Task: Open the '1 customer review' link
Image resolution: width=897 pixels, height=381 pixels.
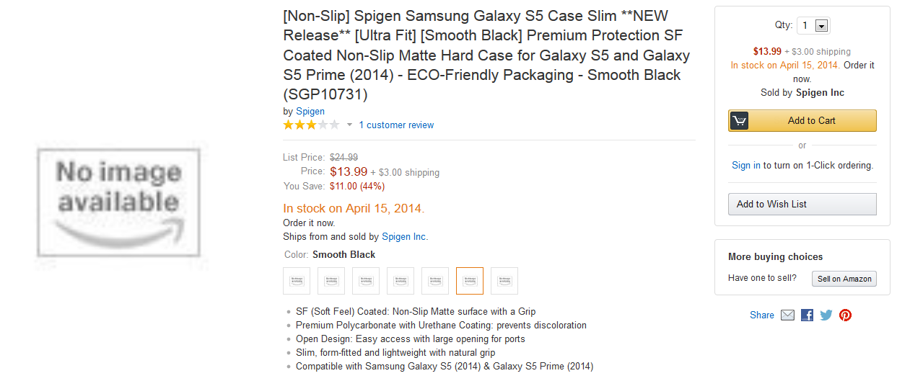Action: click(396, 125)
